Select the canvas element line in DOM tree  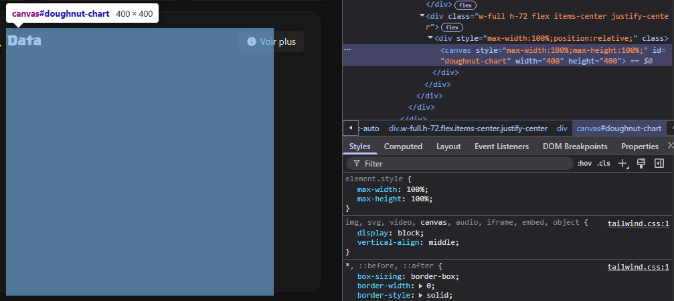click(507, 56)
